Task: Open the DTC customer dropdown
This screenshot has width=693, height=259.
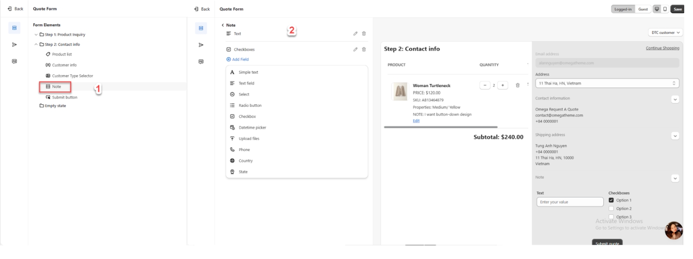Action: click(x=665, y=32)
